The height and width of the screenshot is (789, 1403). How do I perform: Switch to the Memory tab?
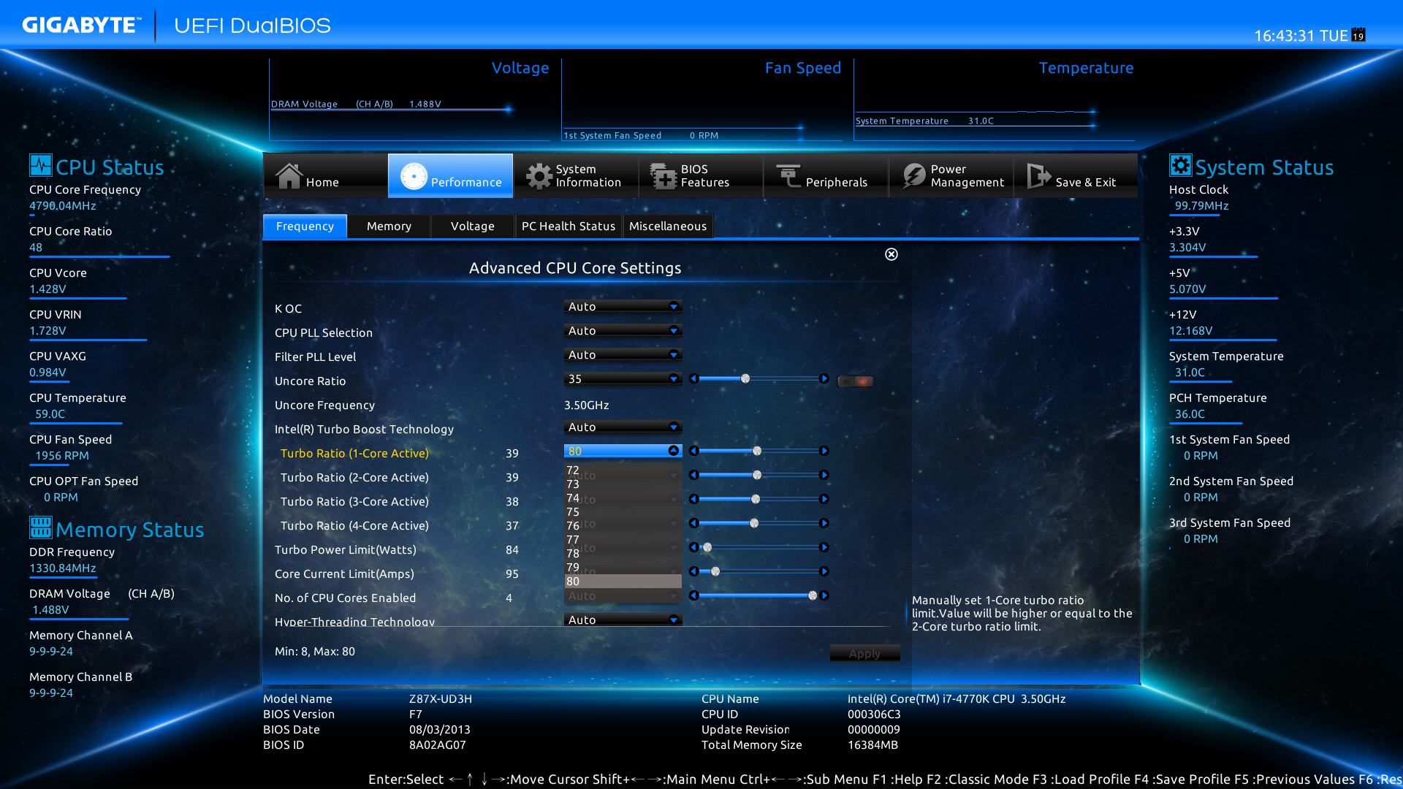click(389, 226)
